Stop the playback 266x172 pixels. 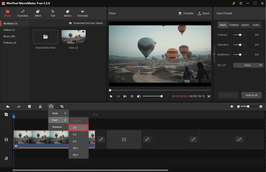[132, 96]
